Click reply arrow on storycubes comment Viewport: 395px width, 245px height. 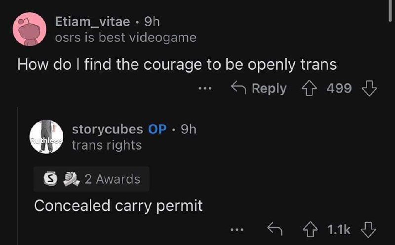(x=275, y=229)
